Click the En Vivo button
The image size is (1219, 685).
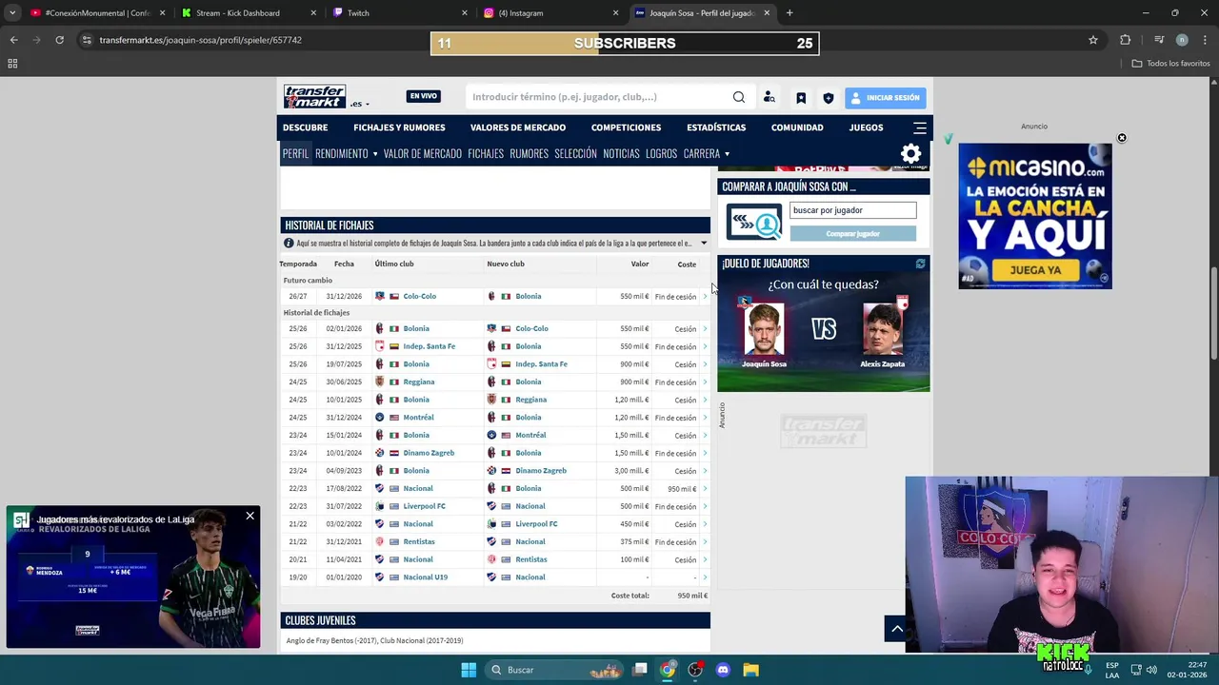[x=423, y=96]
